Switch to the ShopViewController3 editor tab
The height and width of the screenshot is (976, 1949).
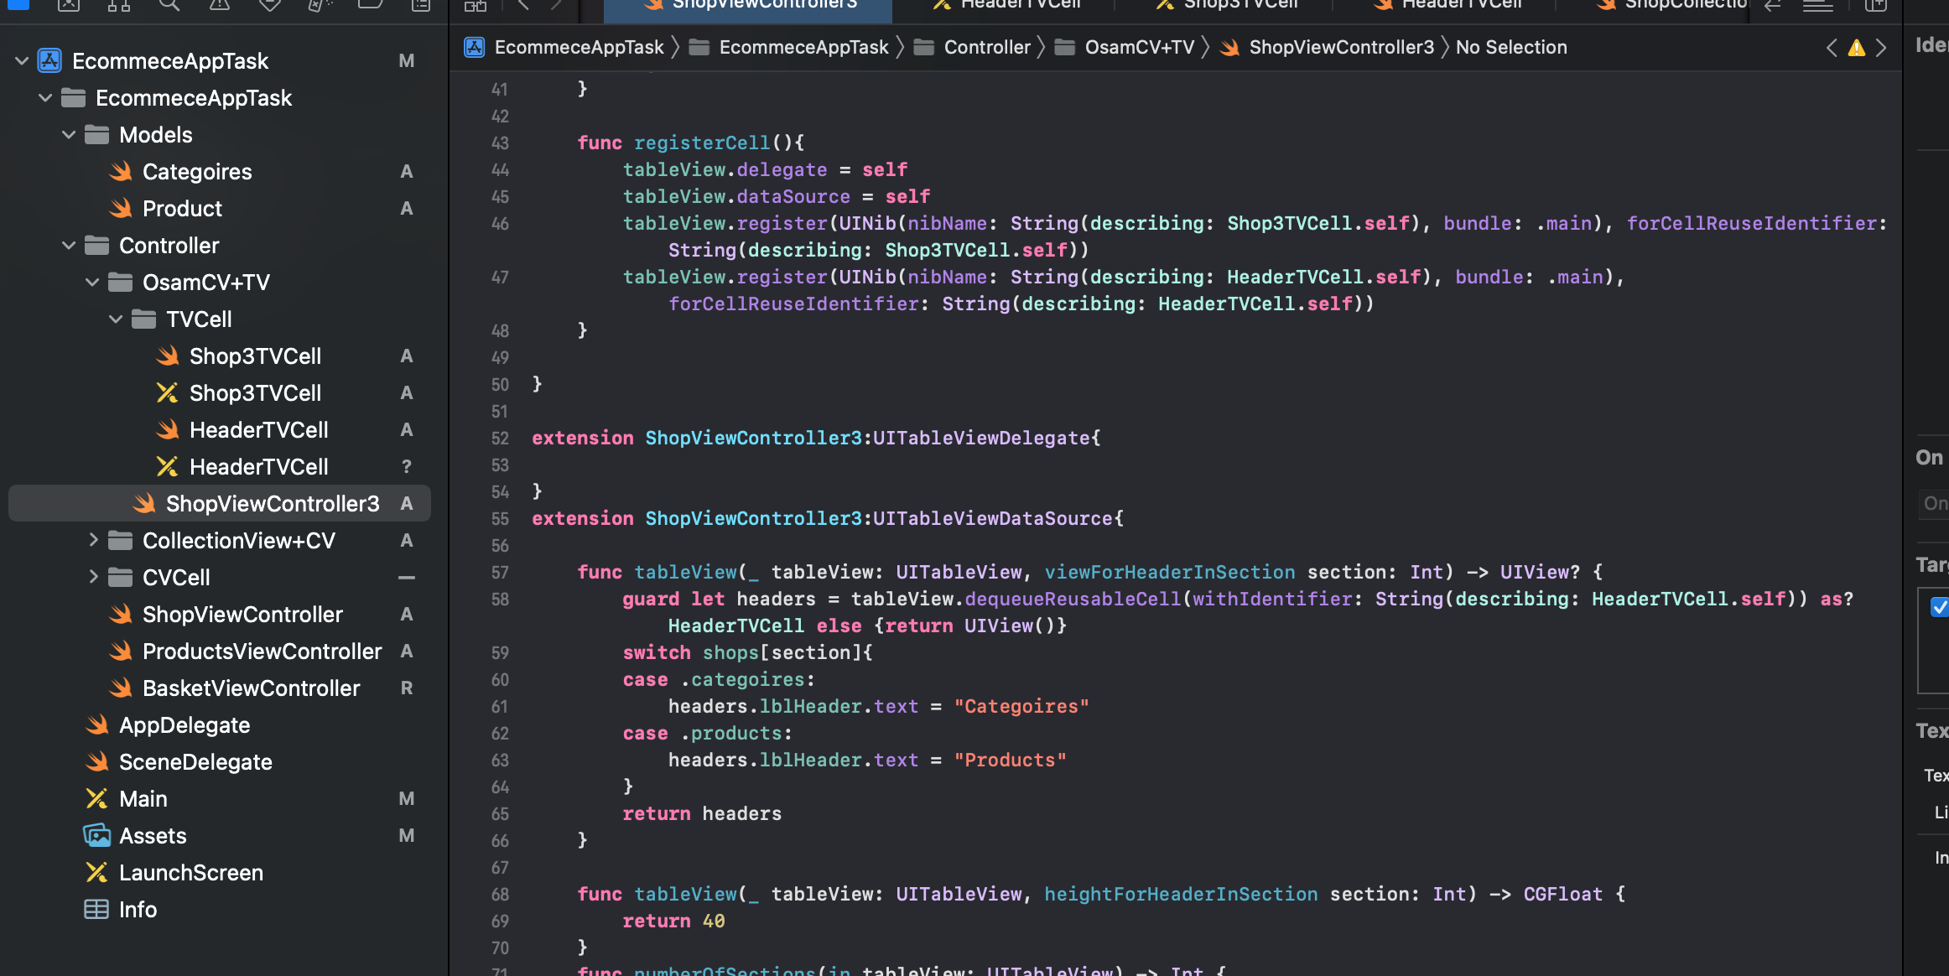749,5
